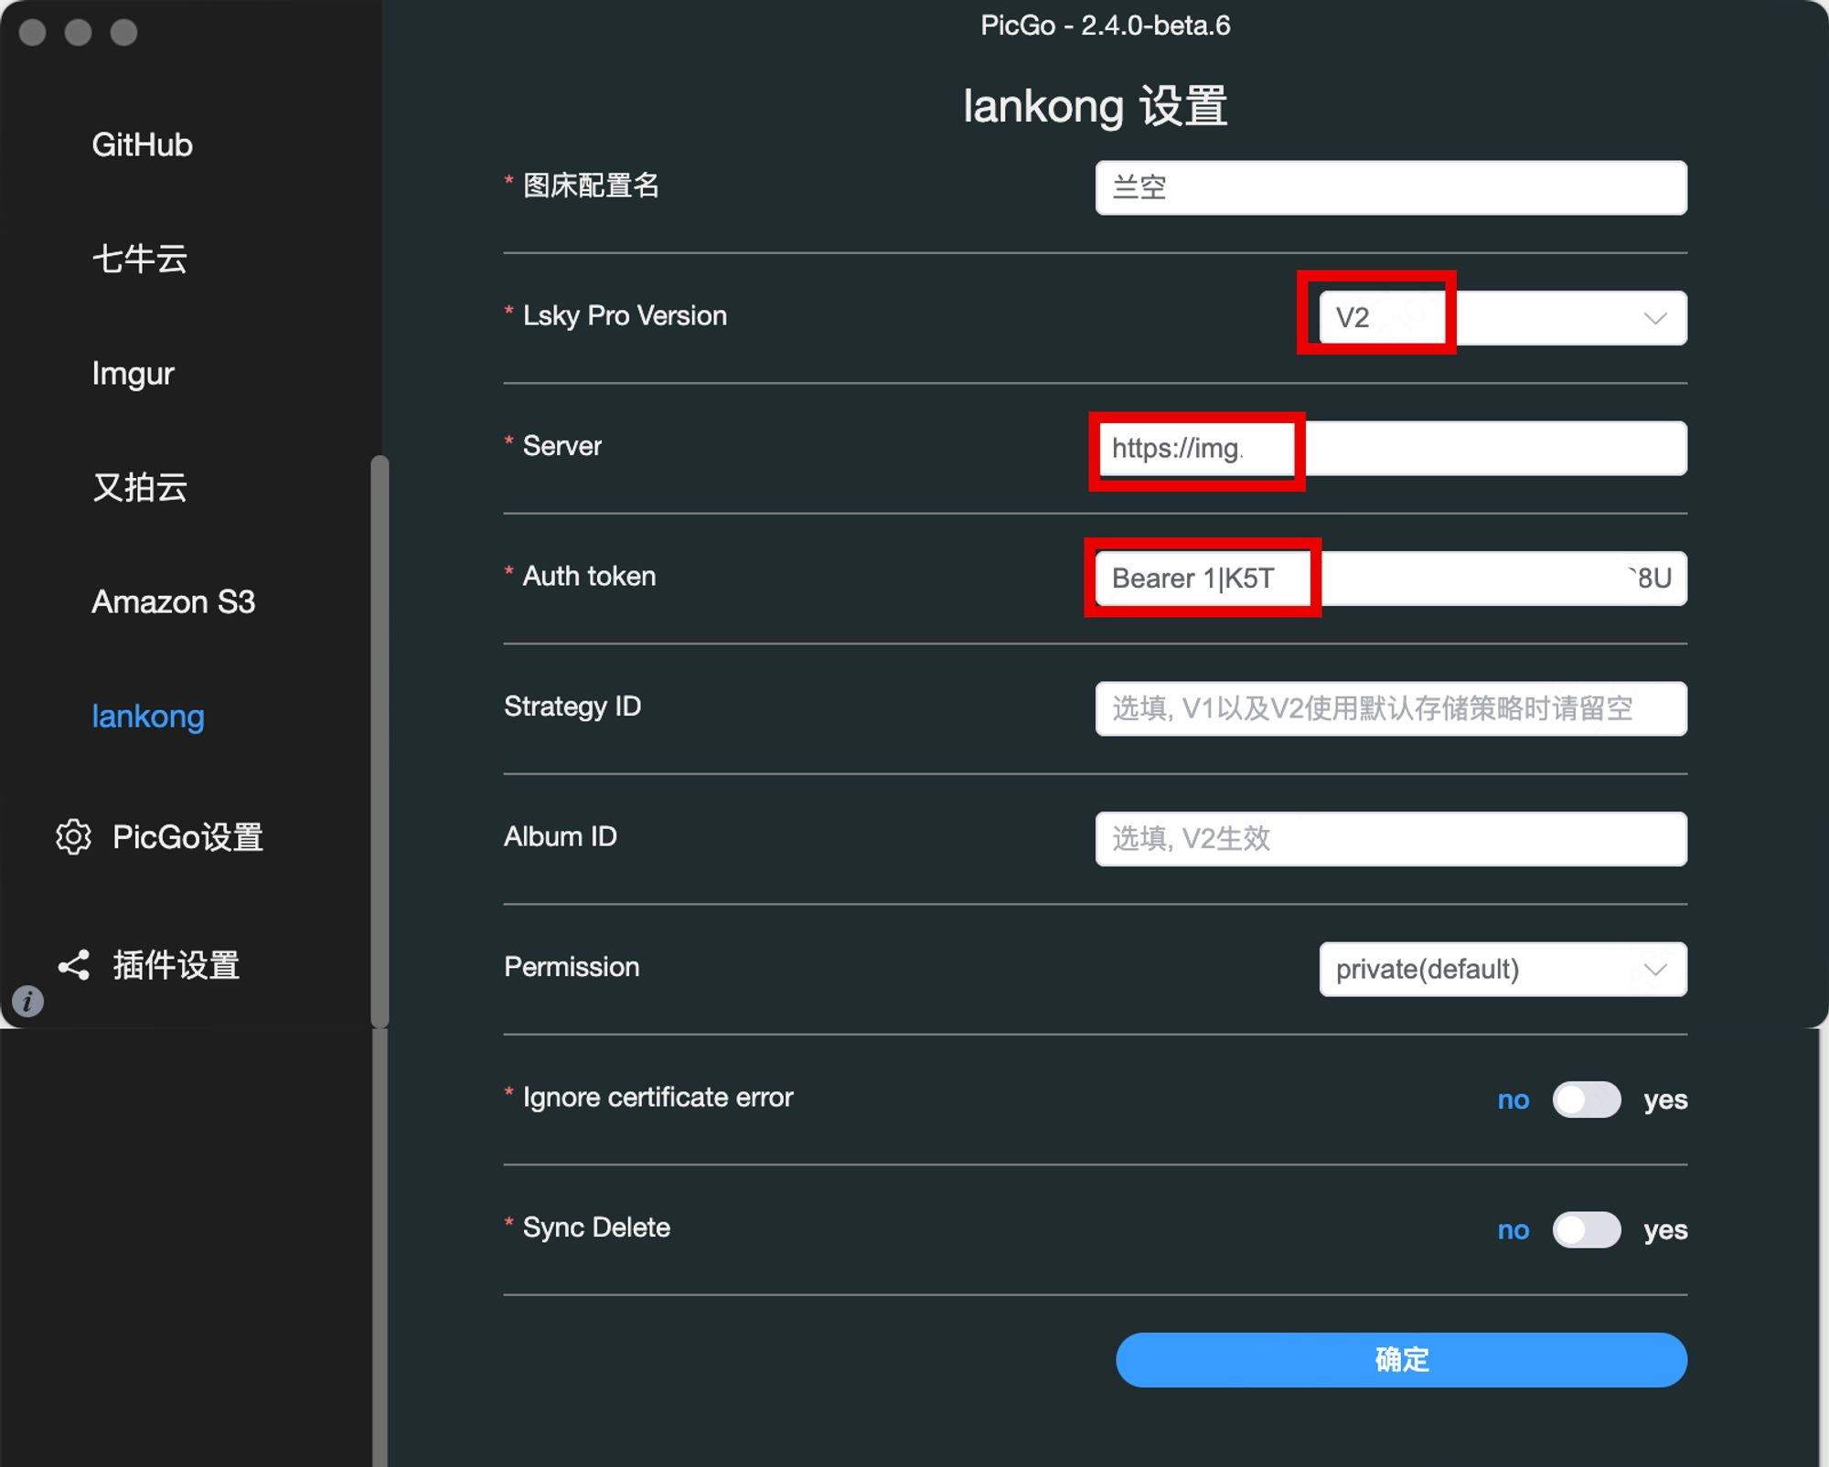
Task: Click into the Auth token field
Action: click(1391, 579)
